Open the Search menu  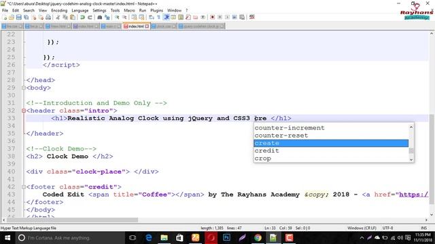coord(29,11)
